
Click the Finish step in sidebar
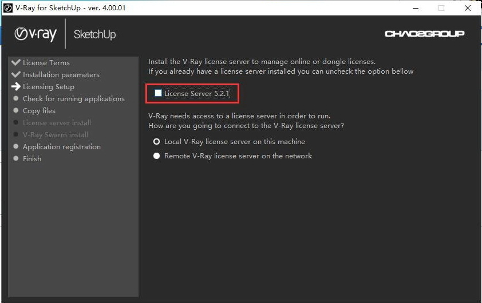click(32, 159)
